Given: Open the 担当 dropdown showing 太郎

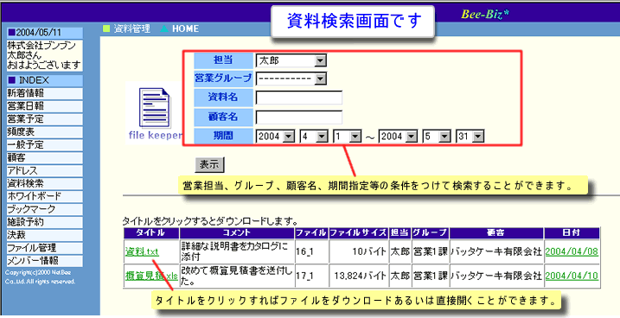Looking at the screenshot, I should (291, 60).
